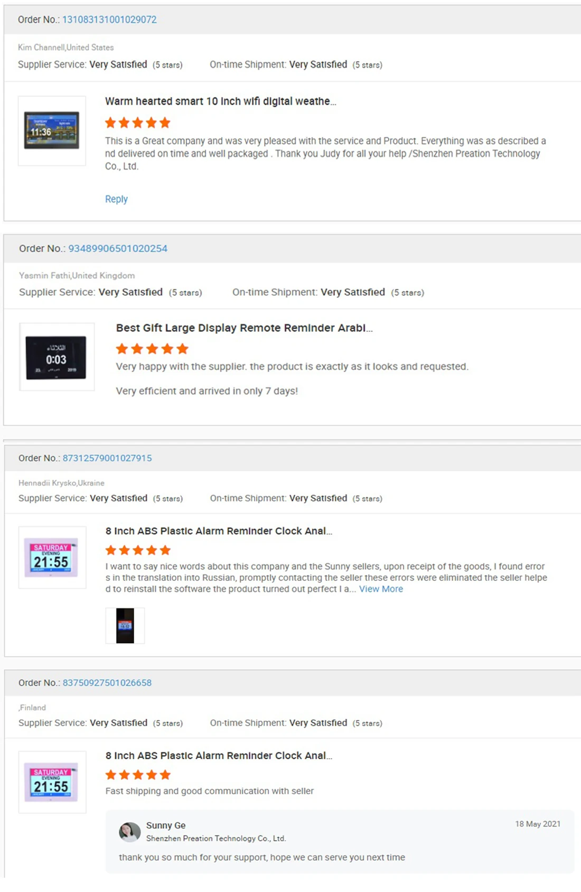
Task: Open product title in the Finland review
Action: (219, 756)
